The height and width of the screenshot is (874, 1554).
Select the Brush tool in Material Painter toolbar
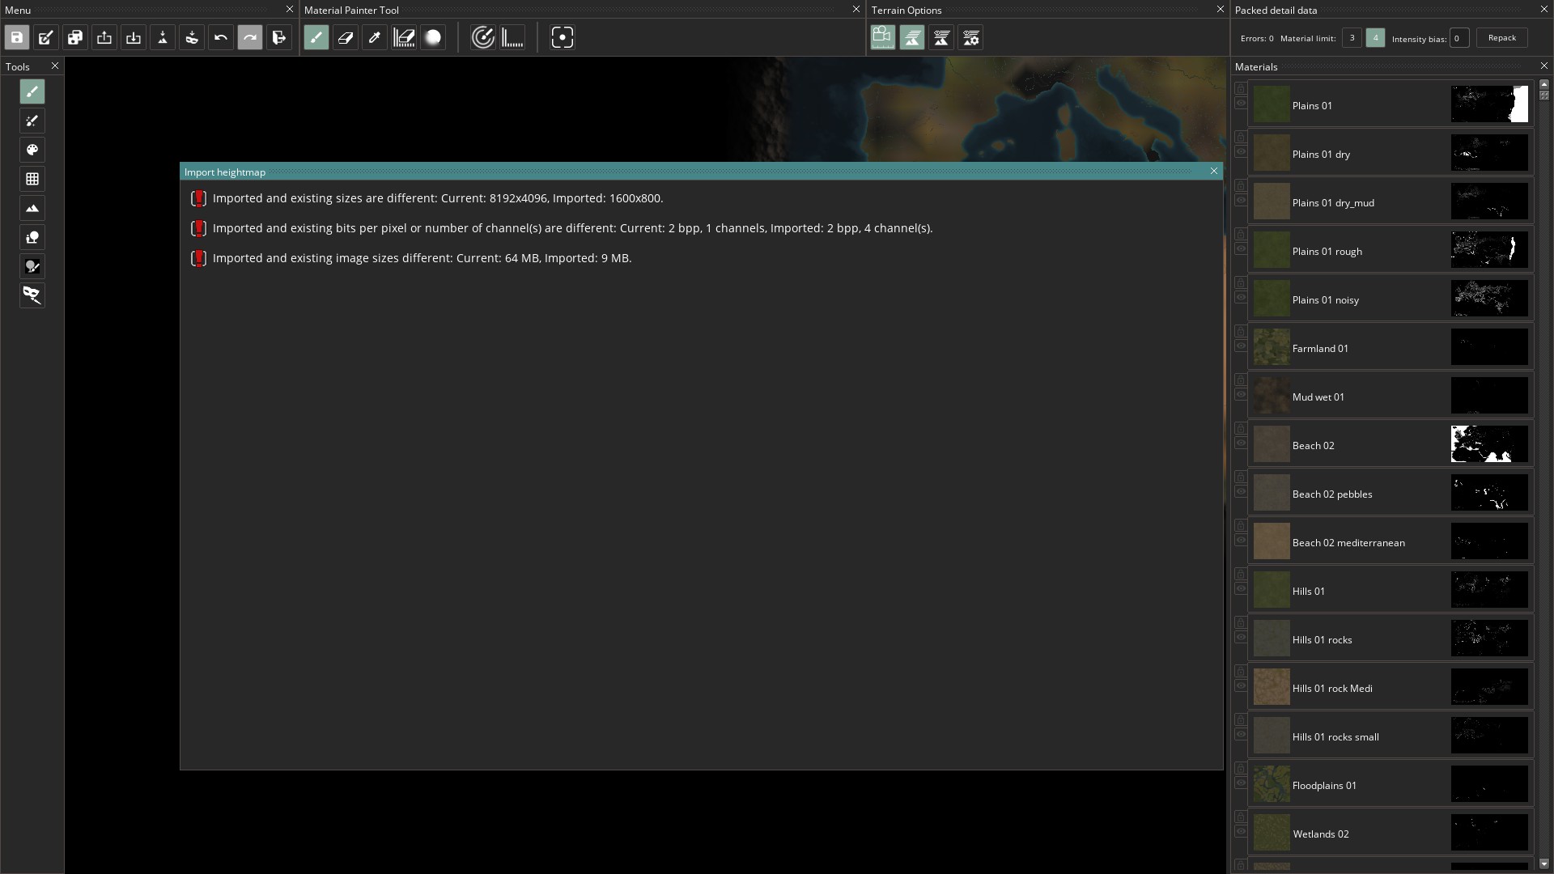point(316,37)
